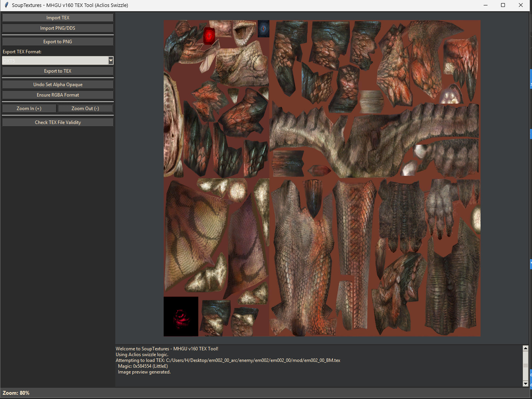Click Export to PNG
The width and height of the screenshot is (532, 399).
57,41
